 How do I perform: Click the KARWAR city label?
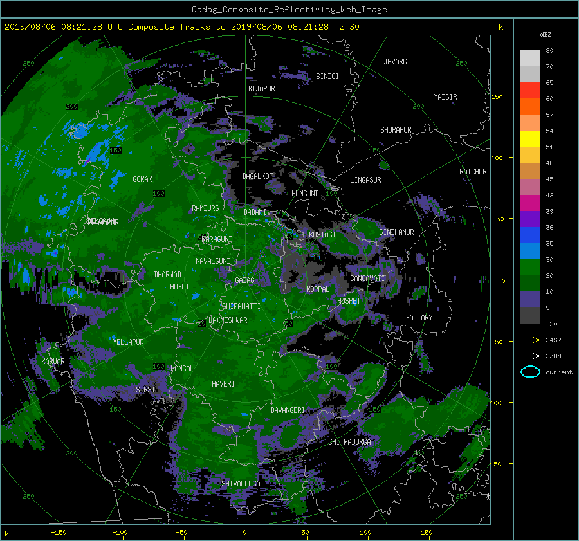coord(53,362)
